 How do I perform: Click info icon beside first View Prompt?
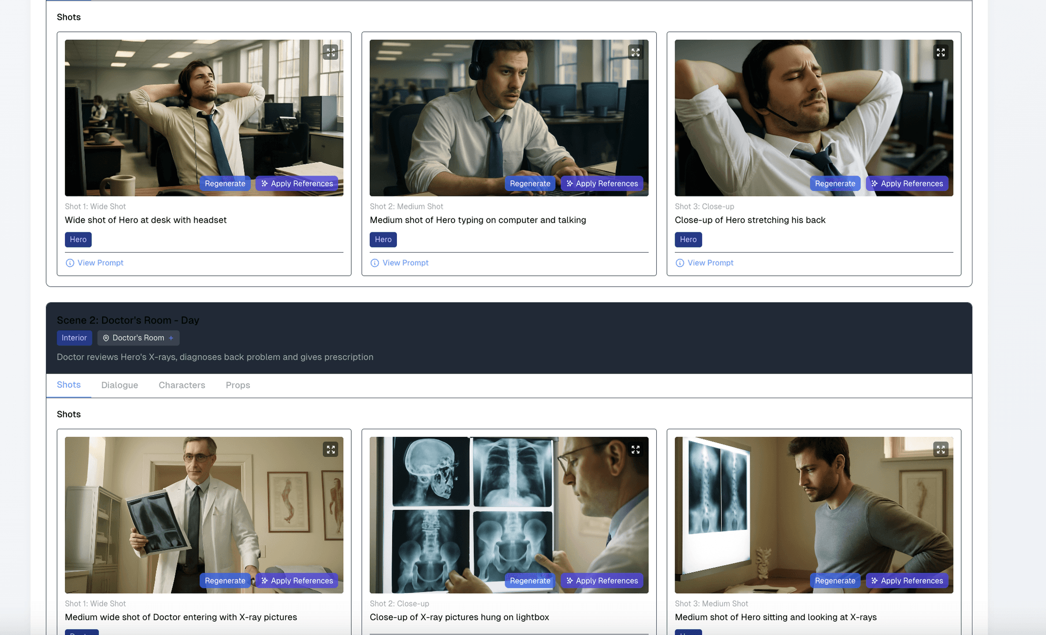[x=70, y=263]
